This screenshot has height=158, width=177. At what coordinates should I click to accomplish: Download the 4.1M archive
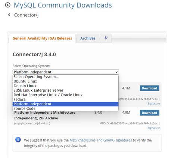(149, 88)
